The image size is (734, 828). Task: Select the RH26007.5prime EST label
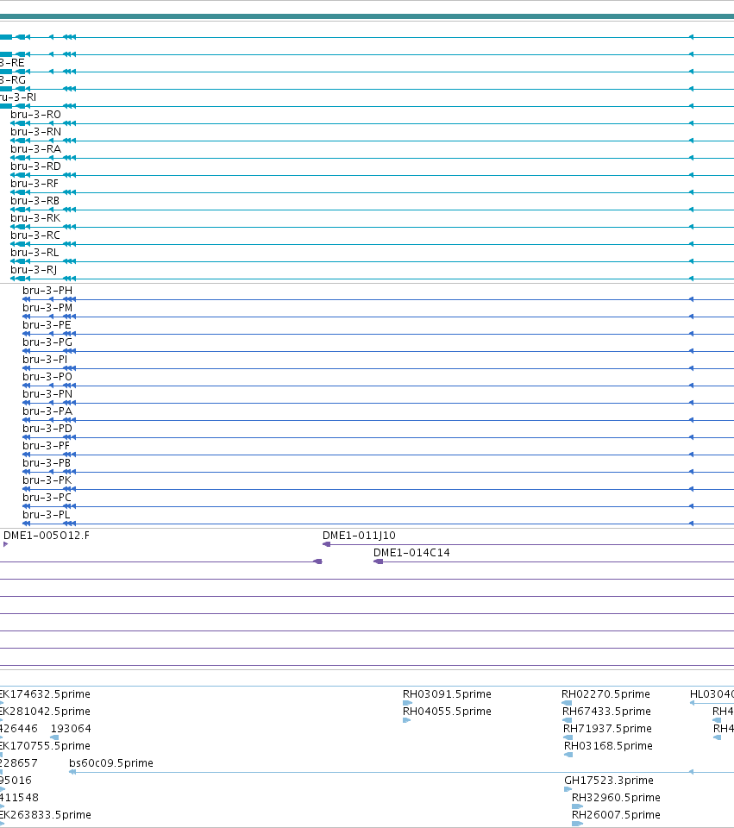[616, 815]
